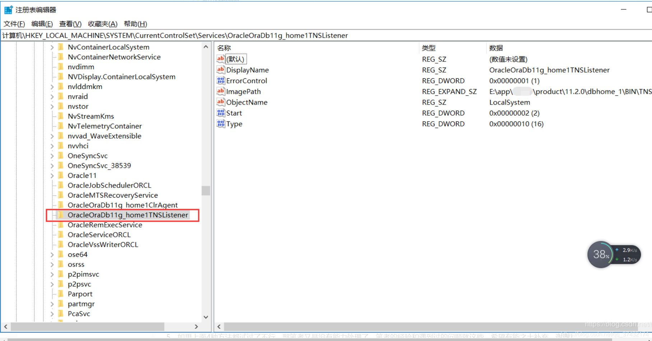Select the DisplayName value name
Image resolution: width=652 pixels, height=341 pixels.
[248, 70]
